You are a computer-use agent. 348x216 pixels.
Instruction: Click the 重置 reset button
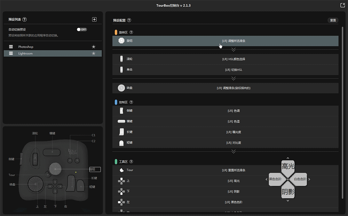(x=333, y=20)
